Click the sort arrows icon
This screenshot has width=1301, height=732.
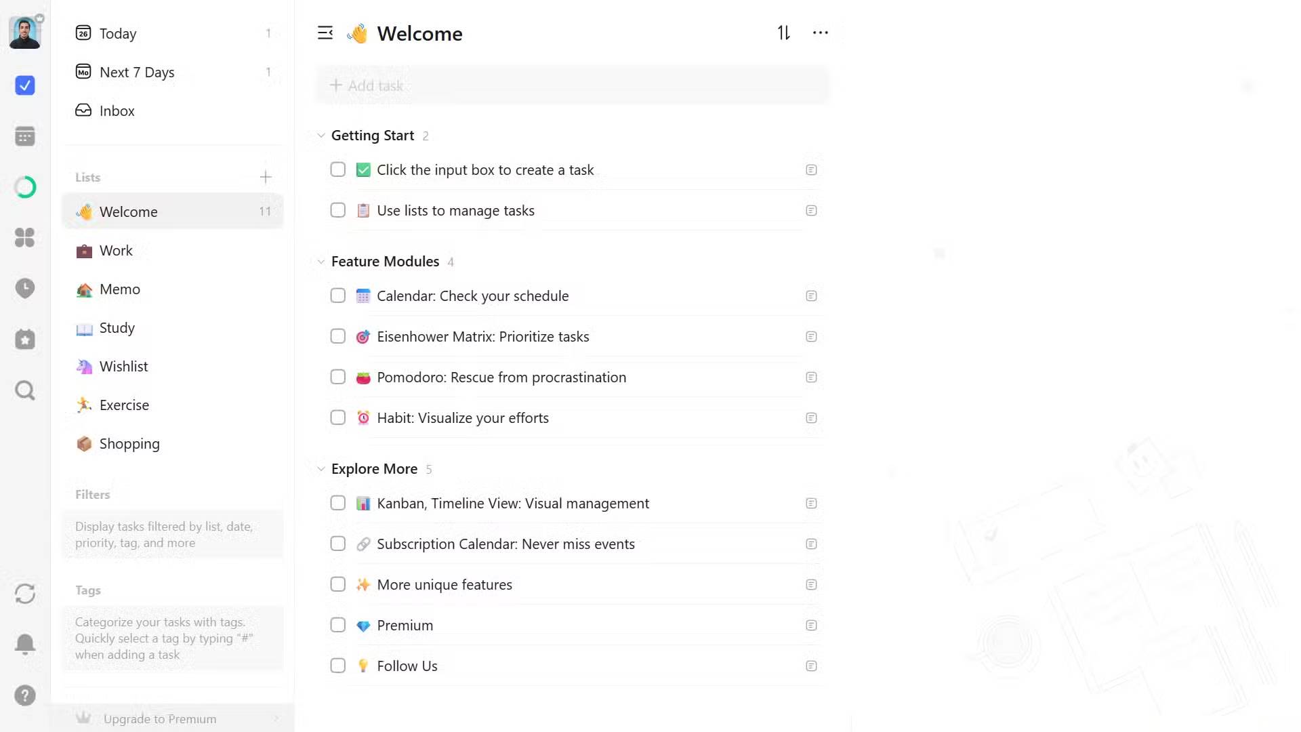coord(784,33)
